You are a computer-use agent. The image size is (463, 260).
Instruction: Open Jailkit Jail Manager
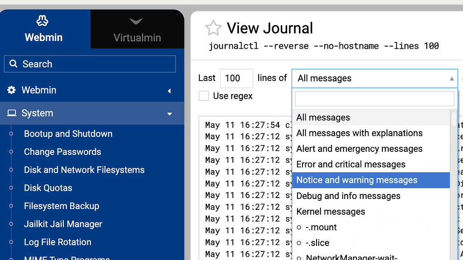coord(63,224)
